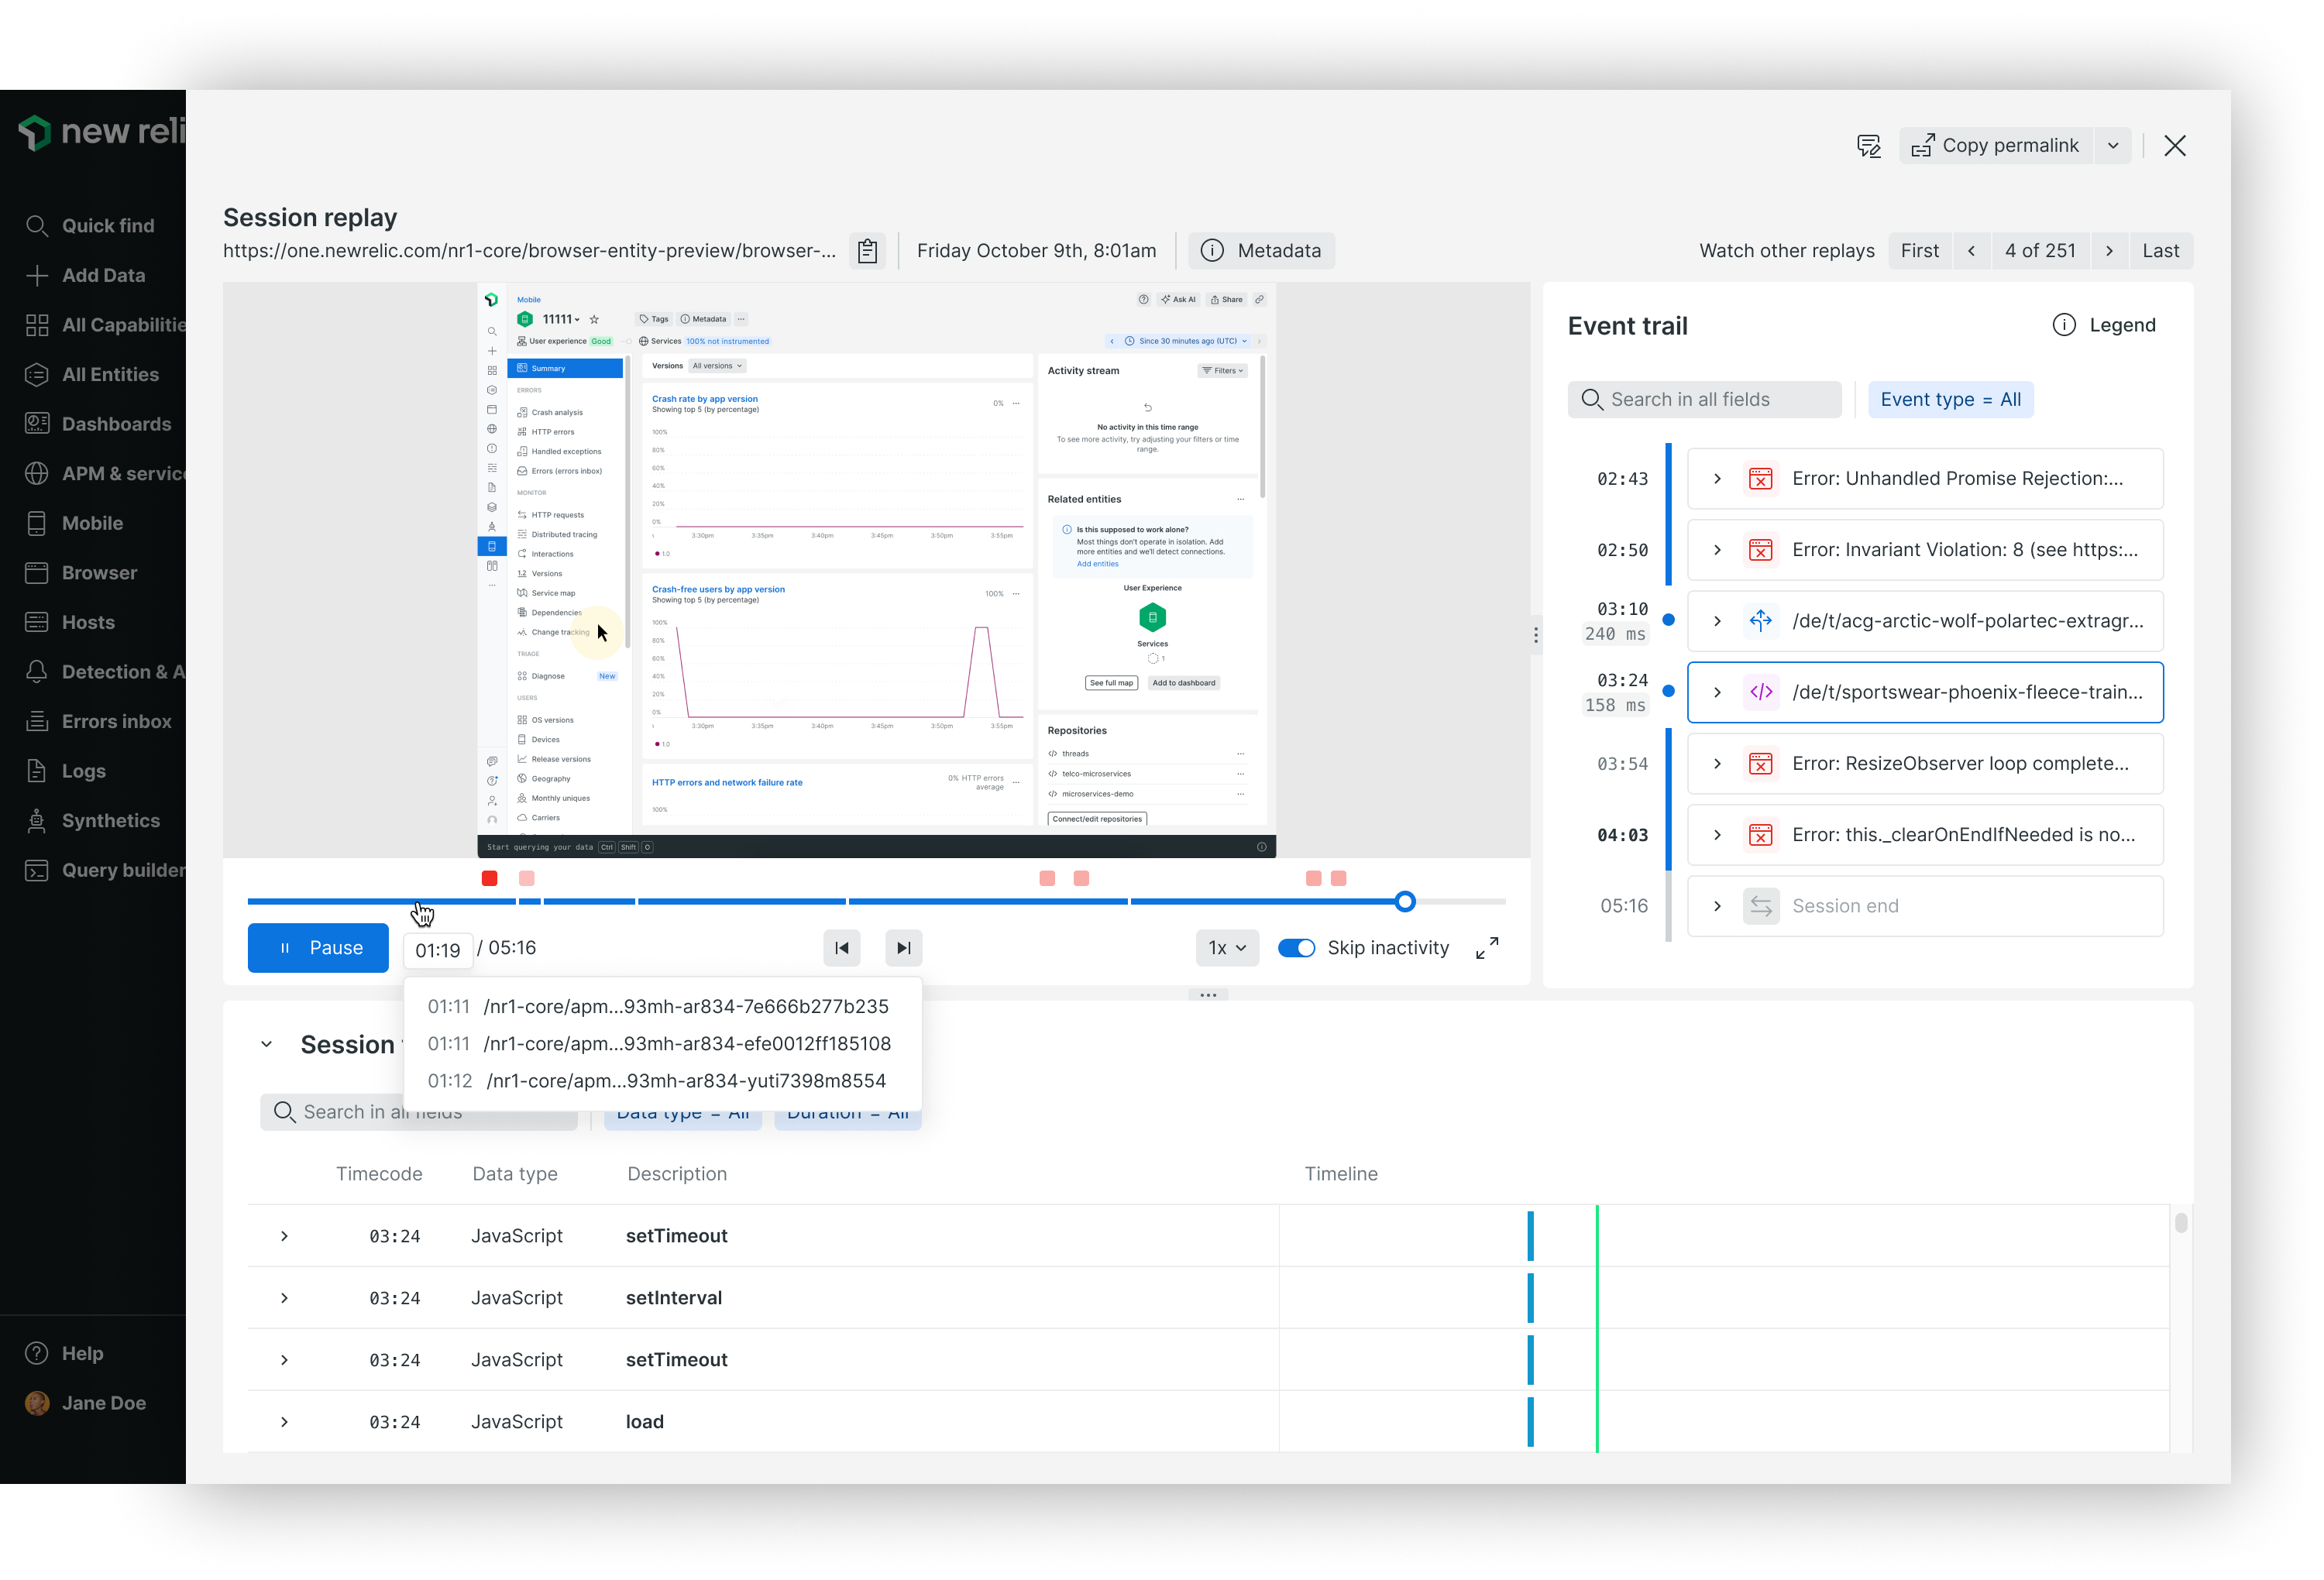
Task: Click the Description column header
Action: point(677,1174)
